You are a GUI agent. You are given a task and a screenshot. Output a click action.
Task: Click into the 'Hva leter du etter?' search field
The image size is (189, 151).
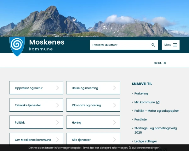tap(120, 45)
